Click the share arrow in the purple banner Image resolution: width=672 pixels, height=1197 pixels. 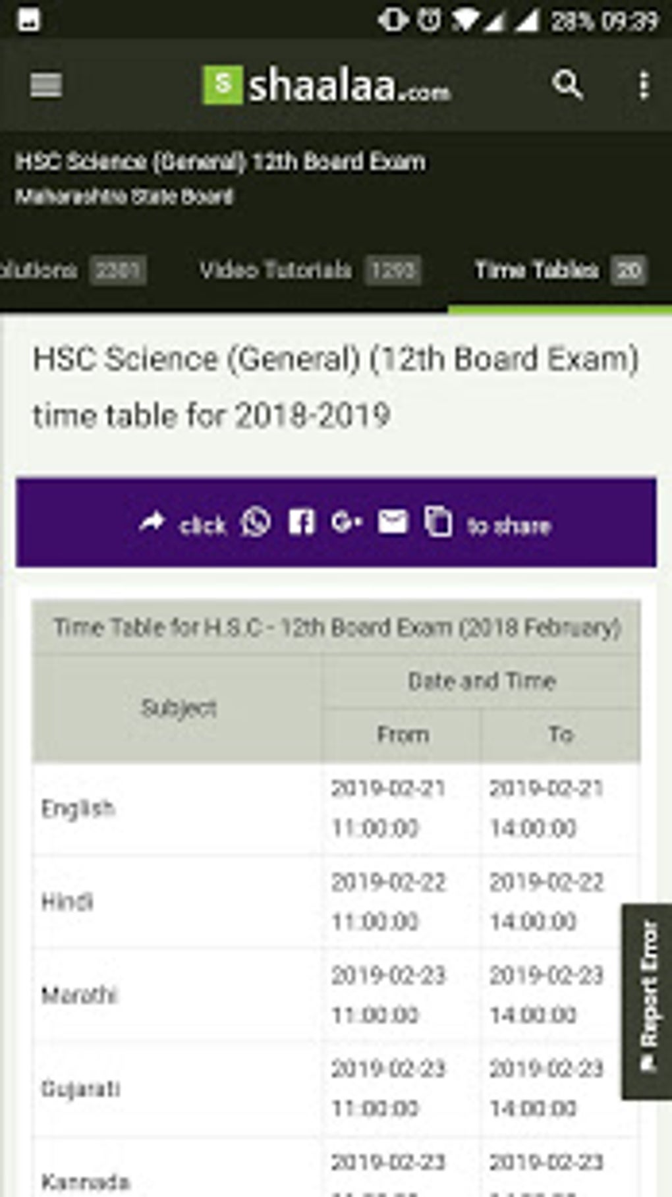(153, 521)
